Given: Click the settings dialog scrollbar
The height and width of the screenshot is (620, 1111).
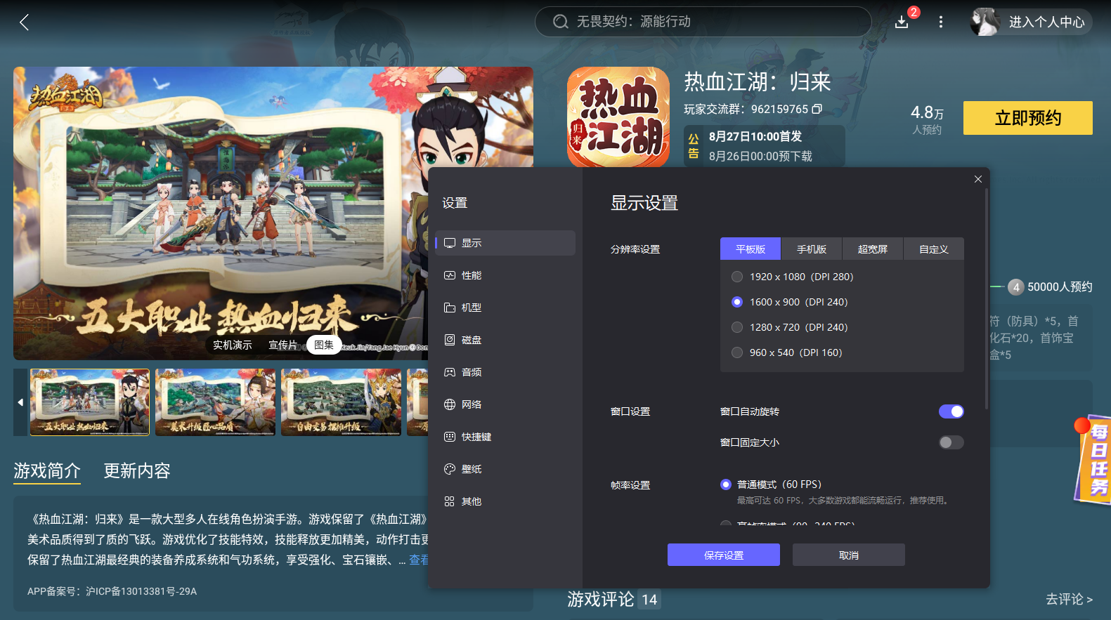Looking at the screenshot, I should (x=987, y=298).
